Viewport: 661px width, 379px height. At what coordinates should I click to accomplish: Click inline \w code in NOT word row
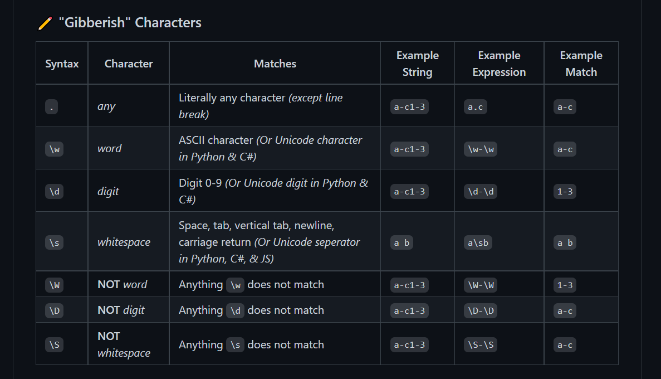[x=235, y=285]
